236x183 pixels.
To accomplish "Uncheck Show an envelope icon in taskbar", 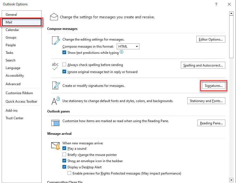I will click(64, 161).
